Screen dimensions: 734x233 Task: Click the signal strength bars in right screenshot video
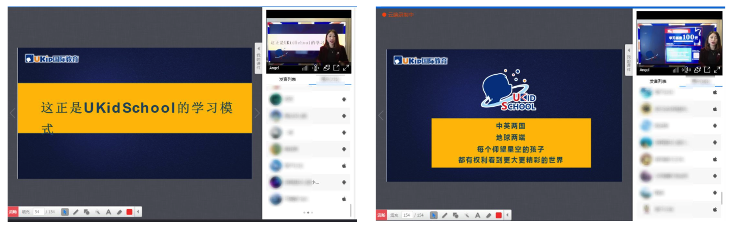pyautogui.click(x=675, y=70)
